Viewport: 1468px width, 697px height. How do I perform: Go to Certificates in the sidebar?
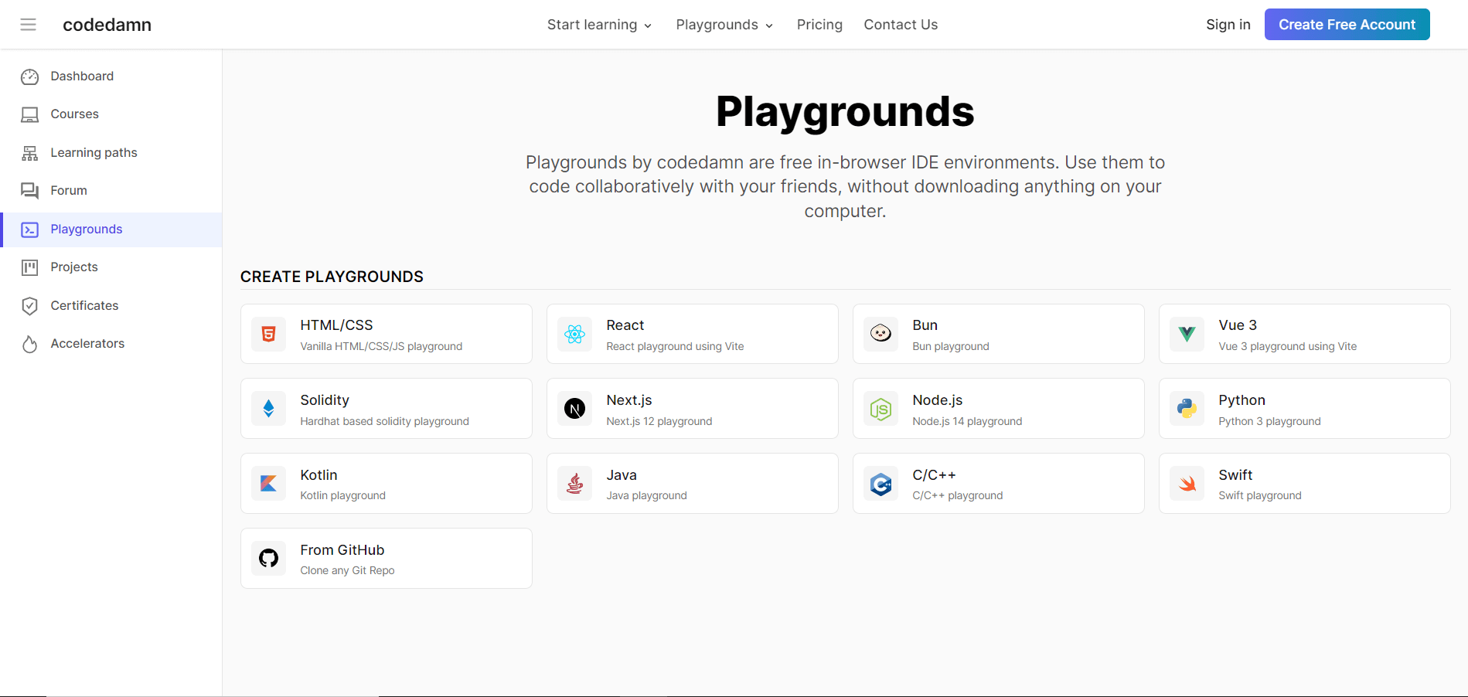coord(84,306)
